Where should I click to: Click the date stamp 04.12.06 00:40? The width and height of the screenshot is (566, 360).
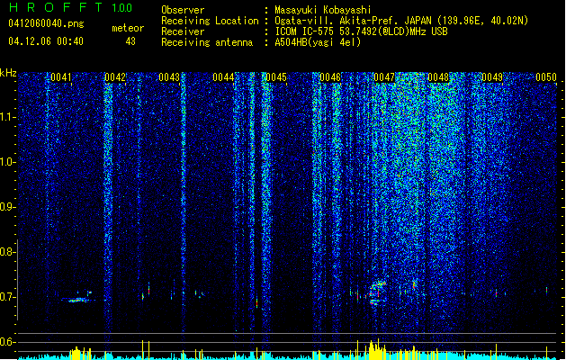tap(46, 41)
